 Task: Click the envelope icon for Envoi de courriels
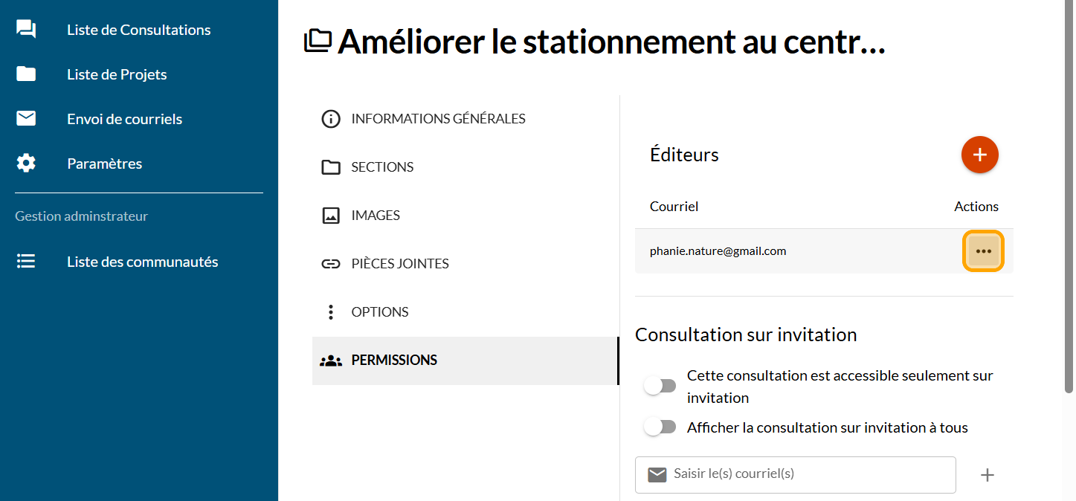[x=26, y=119]
